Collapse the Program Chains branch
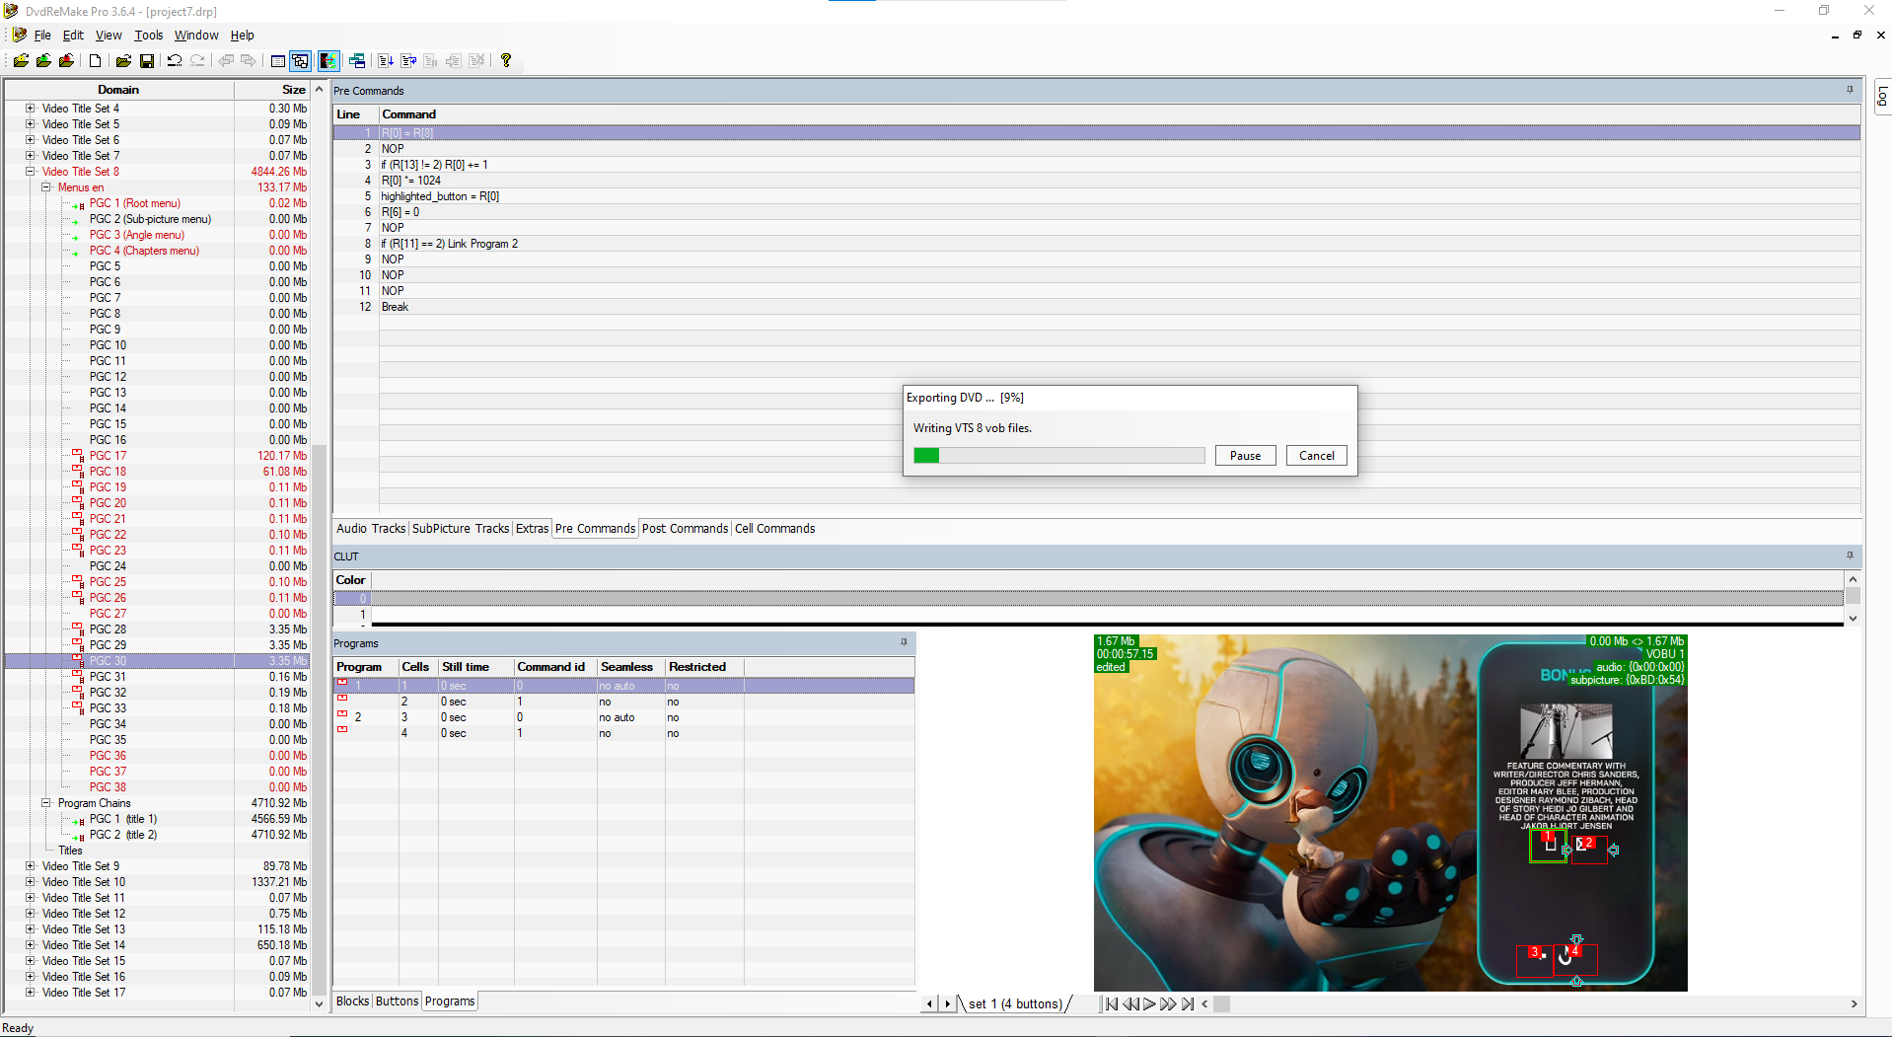Screen dimensions: 1892x1037 (x=46, y=803)
